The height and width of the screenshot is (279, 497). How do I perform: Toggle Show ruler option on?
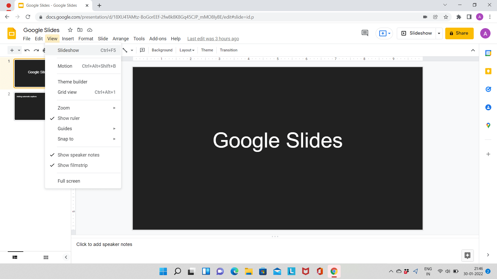(x=69, y=118)
